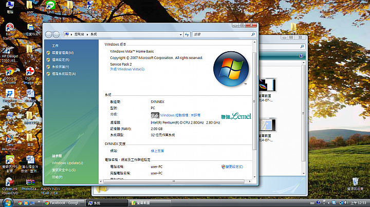Open the Zero Assumption desktop shortcut

pyautogui.click(x=10, y=142)
